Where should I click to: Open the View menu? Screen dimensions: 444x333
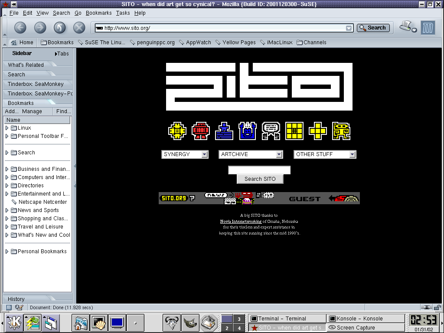[42, 13]
